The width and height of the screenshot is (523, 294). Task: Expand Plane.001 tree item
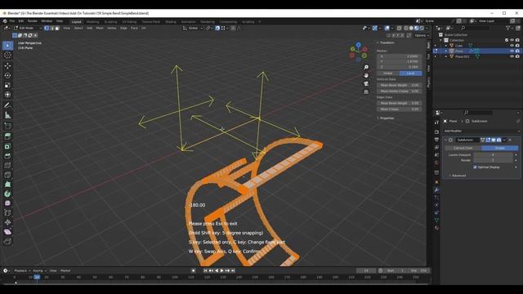tap(446, 56)
